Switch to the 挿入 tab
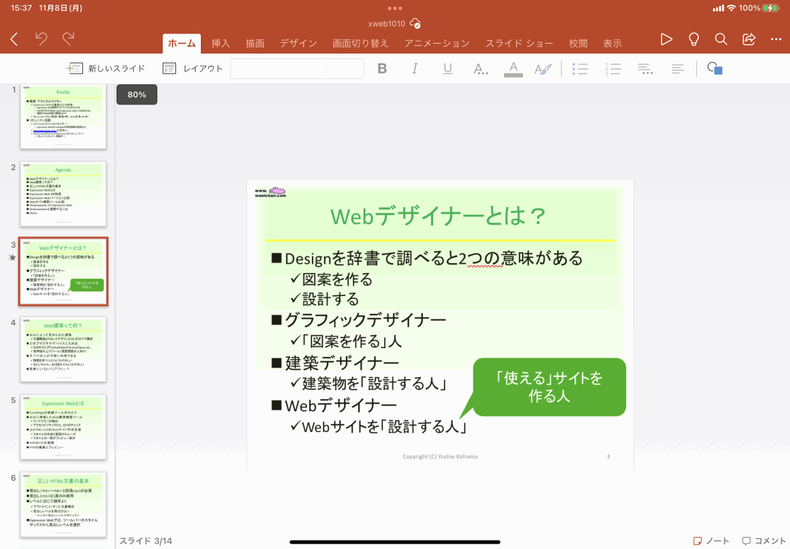The width and height of the screenshot is (790, 549). 221,44
